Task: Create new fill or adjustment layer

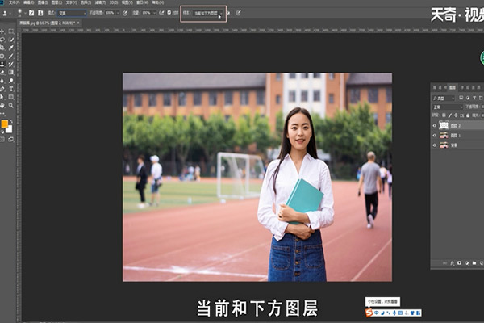Action: pyautogui.click(x=467, y=263)
